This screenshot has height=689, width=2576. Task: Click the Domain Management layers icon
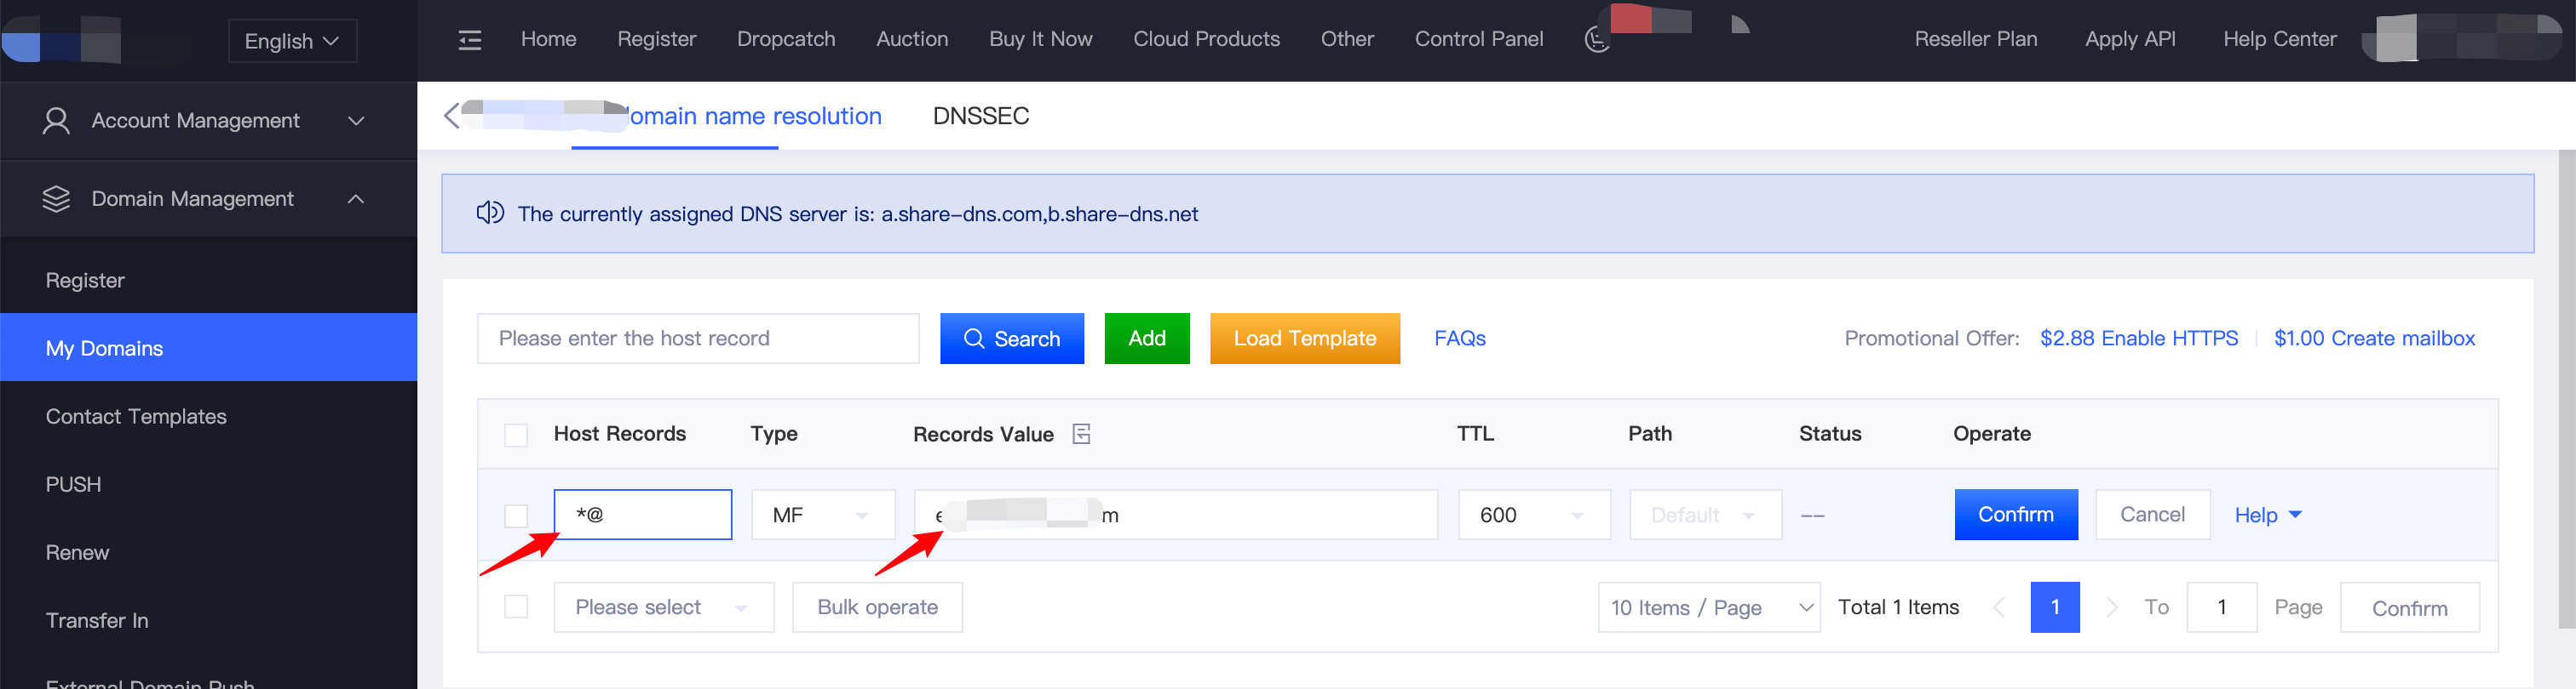pyautogui.click(x=56, y=199)
